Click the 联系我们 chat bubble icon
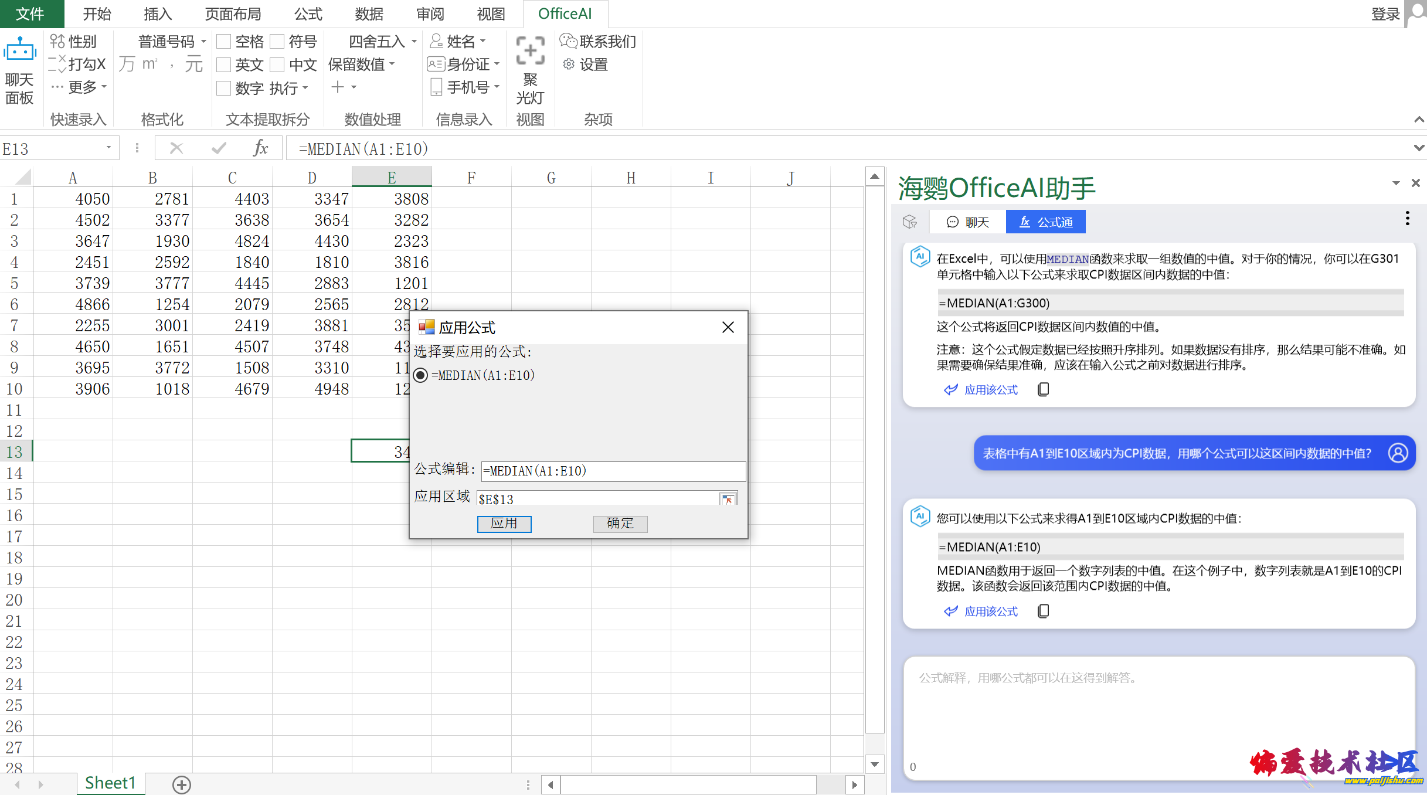This screenshot has width=1427, height=795. 569,41
